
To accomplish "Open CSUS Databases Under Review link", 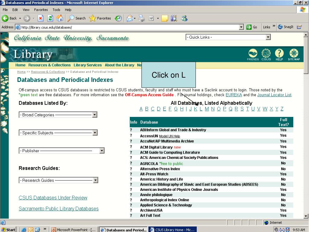I will (x=53, y=198).
